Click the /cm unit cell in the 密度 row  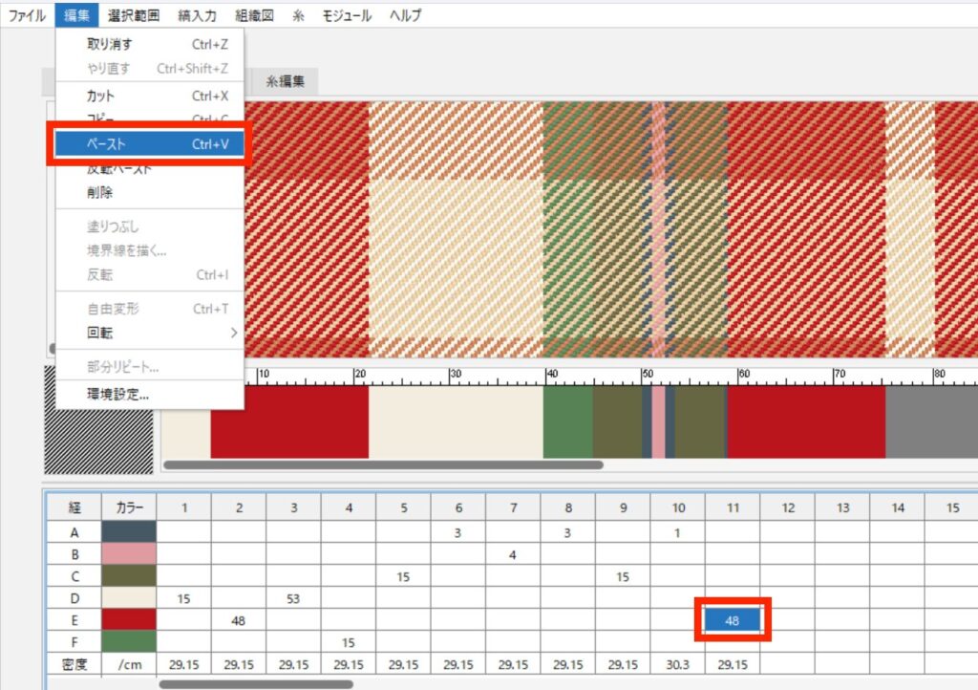pyautogui.click(x=129, y=664)
